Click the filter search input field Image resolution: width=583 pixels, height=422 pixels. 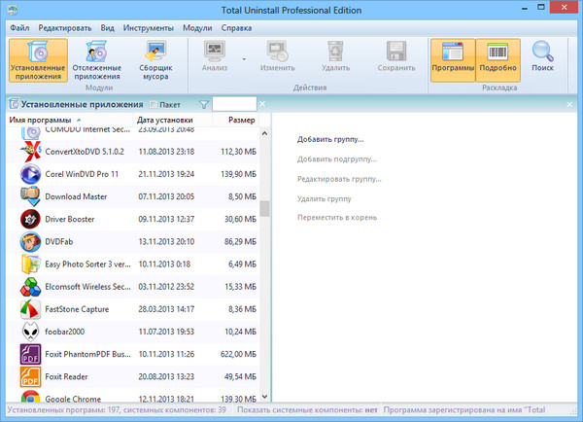(x=234, y=104)
